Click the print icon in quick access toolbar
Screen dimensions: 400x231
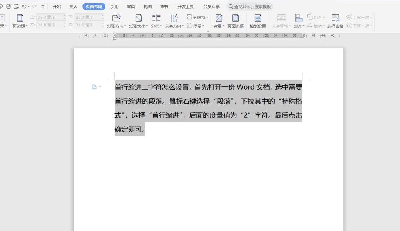coord(9,7)
